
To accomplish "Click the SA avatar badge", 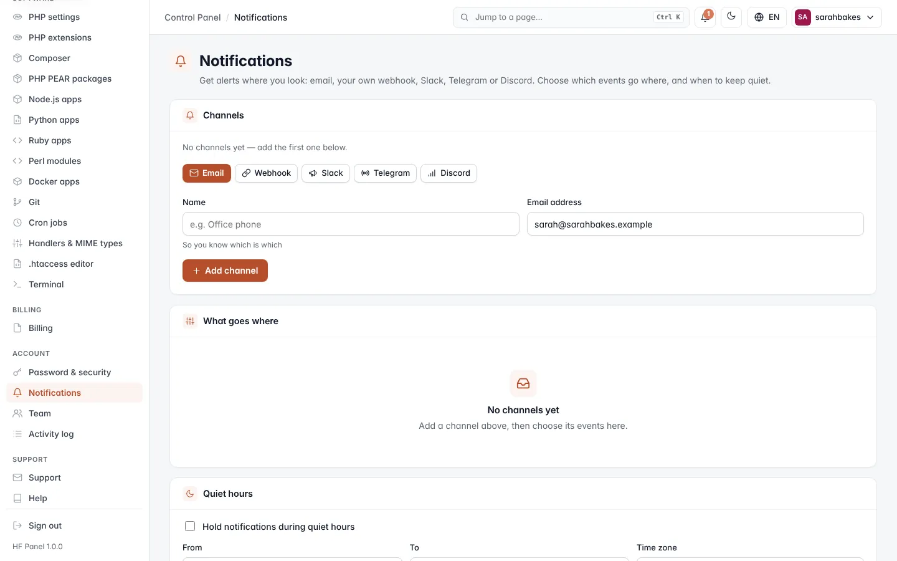I will pos(802,17).
